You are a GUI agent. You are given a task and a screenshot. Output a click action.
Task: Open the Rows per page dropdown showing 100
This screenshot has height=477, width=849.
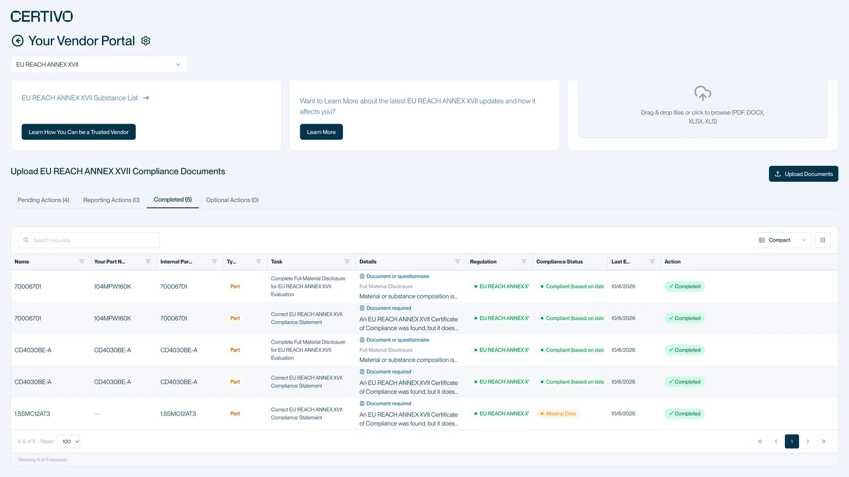(68, 441)
